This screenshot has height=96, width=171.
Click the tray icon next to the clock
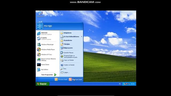[129, 84]
